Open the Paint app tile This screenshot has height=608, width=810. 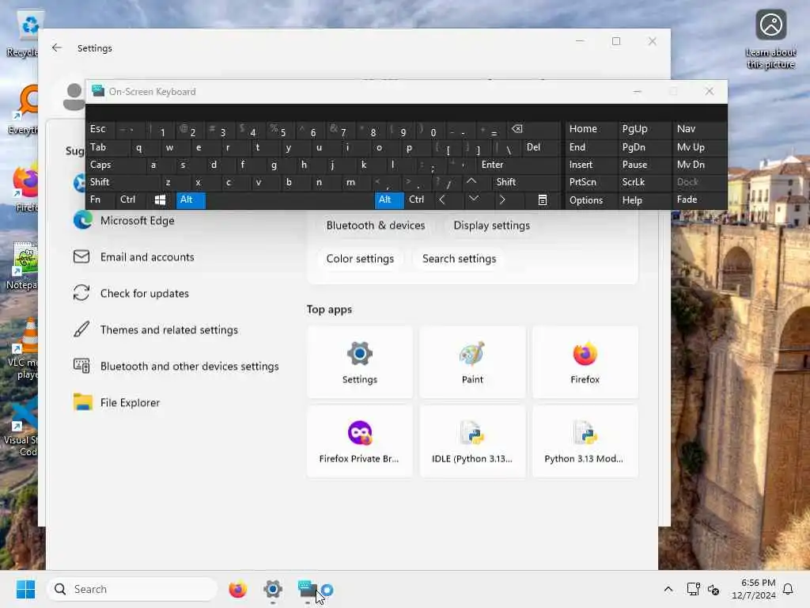(x=472, y=362)
